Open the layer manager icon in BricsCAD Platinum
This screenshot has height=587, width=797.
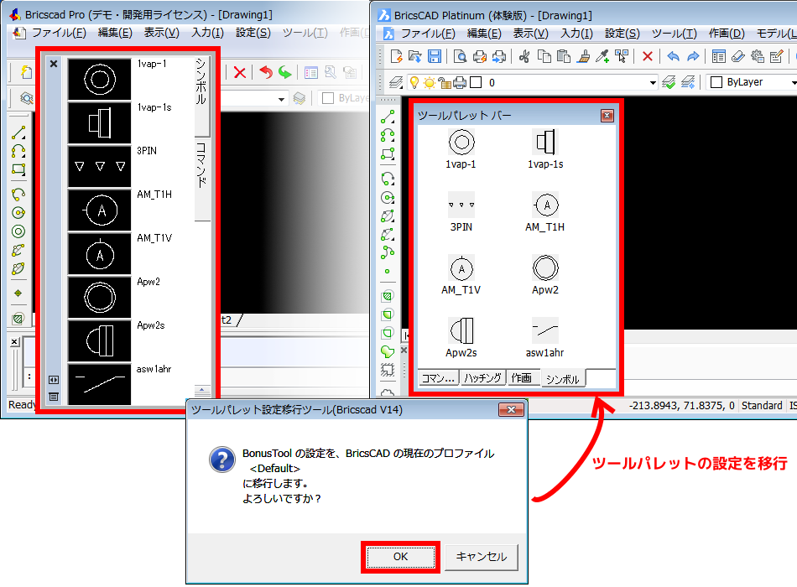(x=397, y=82)
